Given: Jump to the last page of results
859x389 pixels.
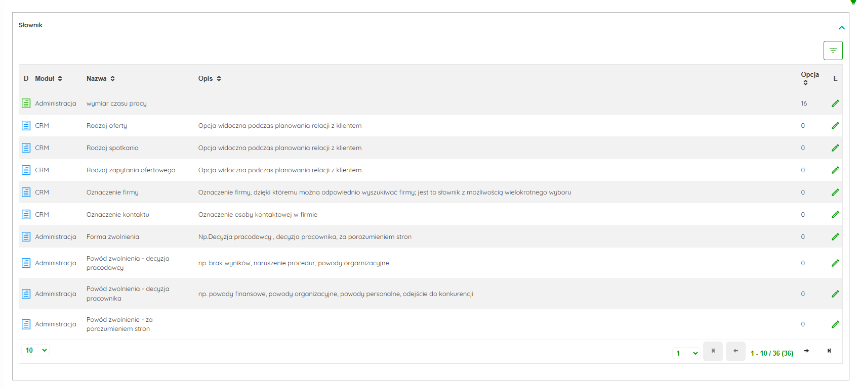Looking at the screenshot, I should 829,351.
